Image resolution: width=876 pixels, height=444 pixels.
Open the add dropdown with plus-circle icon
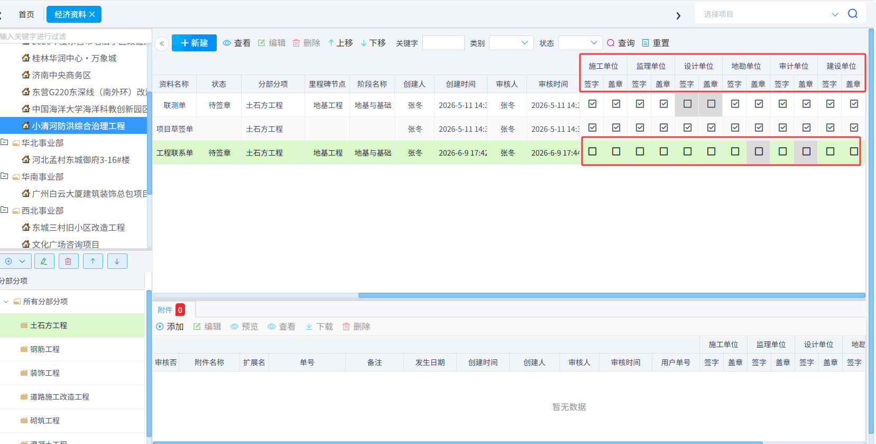point(15,261)
